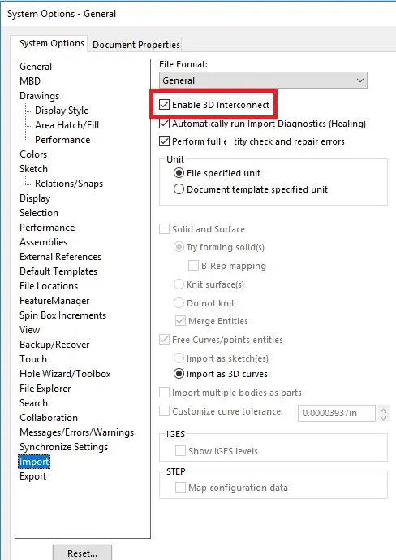Select top-level Performance category
Viewport: 396px width, 560px height.
[x=47, y=228]
